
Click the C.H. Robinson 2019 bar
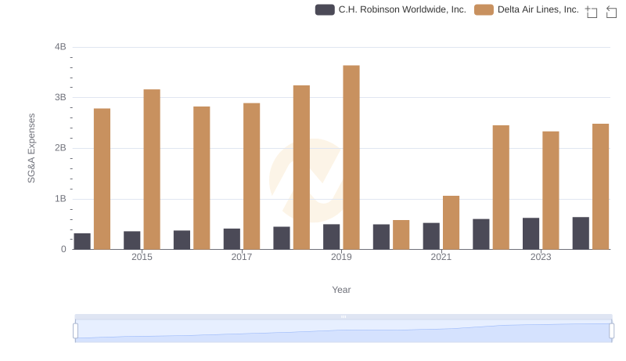tap(331, 236)
